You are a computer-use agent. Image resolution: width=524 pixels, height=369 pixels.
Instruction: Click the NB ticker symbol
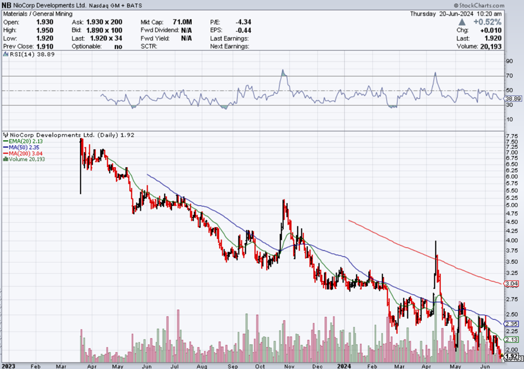(6, 6)
